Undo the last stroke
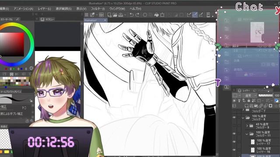The image size is (280, 157). click(x=131, y=15)
